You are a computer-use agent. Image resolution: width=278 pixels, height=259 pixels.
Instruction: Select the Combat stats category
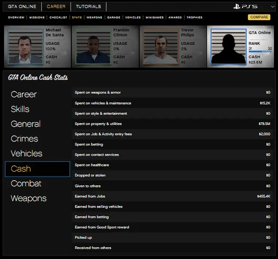(26, 183)
